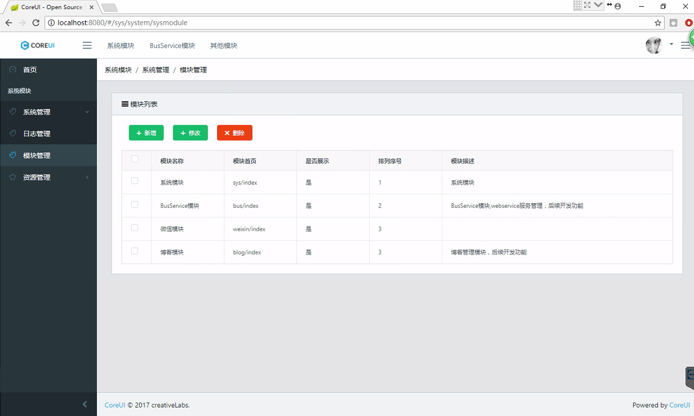Click the CoreUI logo

[x=37, y=46]
